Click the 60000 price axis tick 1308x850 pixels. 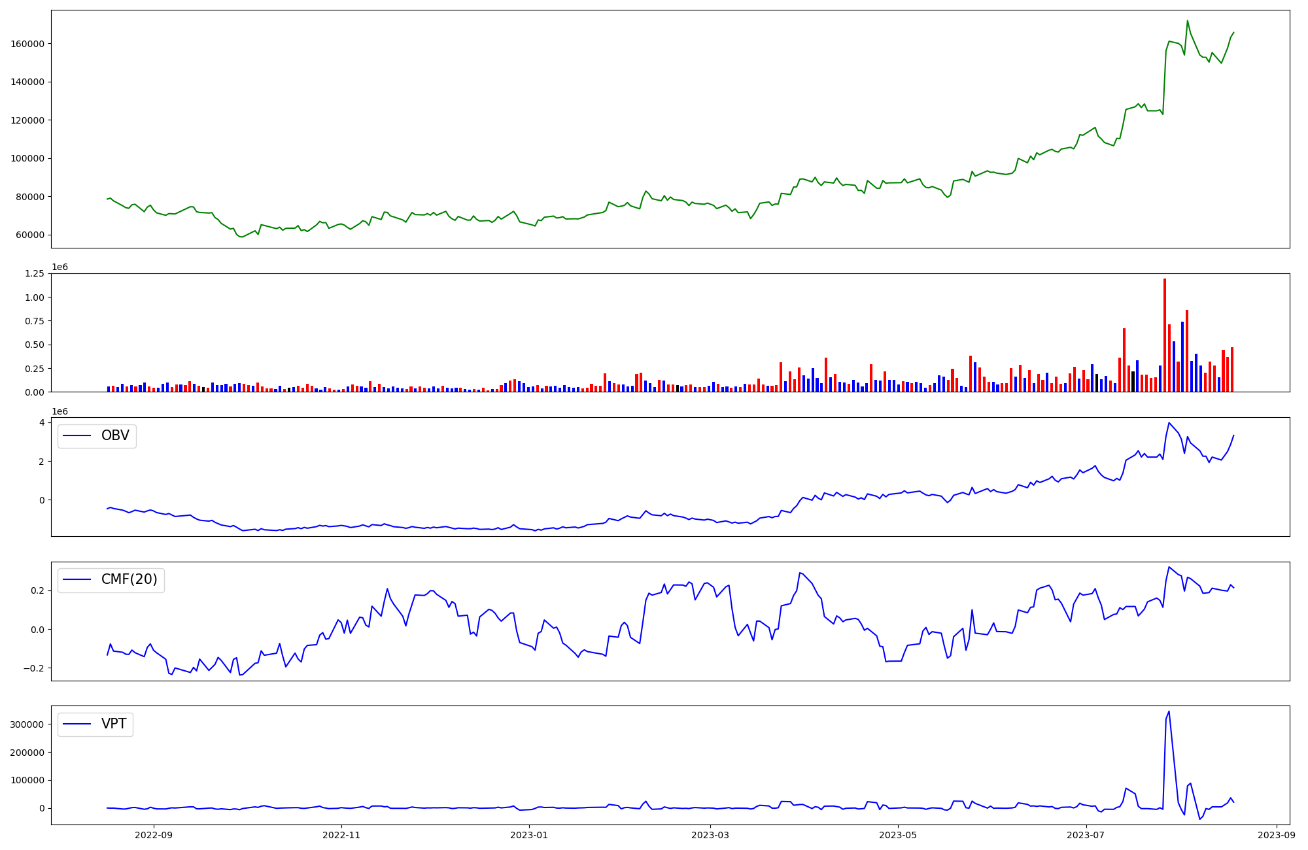tap(30, 235)
